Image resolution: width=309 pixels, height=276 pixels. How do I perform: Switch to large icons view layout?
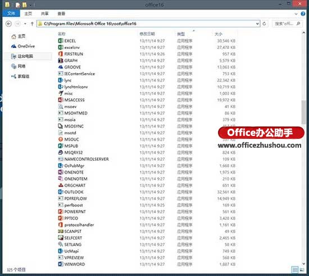pyautogui.click(x=302, y=269)
